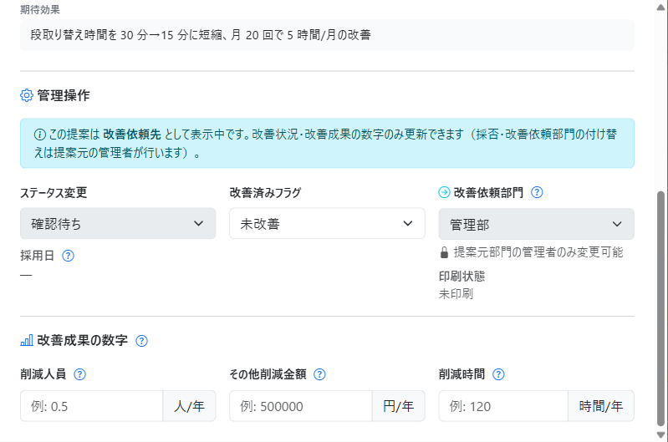Click the 期待効果 text box content
This screenshot has width=668, height=442.
pyautogui.click(x=327, y=35)
